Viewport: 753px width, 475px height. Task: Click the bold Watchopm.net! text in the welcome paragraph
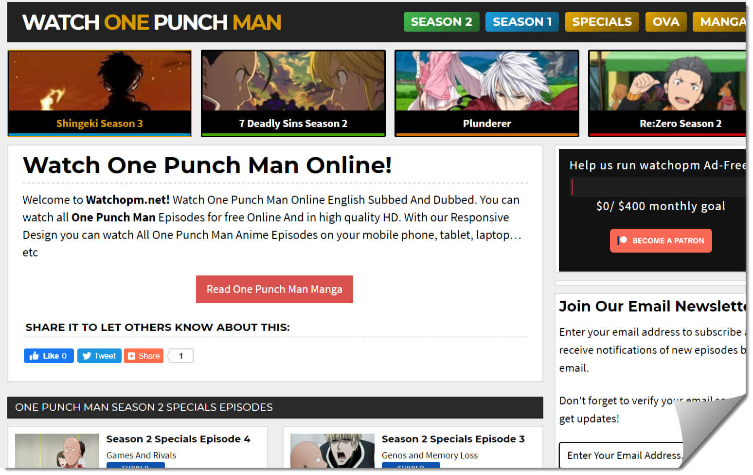click(128, 200)
